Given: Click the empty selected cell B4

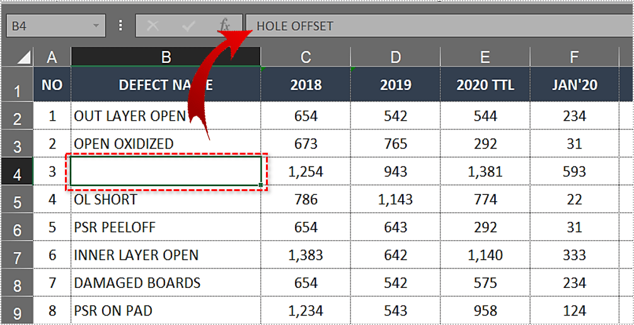Looking at the screenshot, I should coord(166,172).
